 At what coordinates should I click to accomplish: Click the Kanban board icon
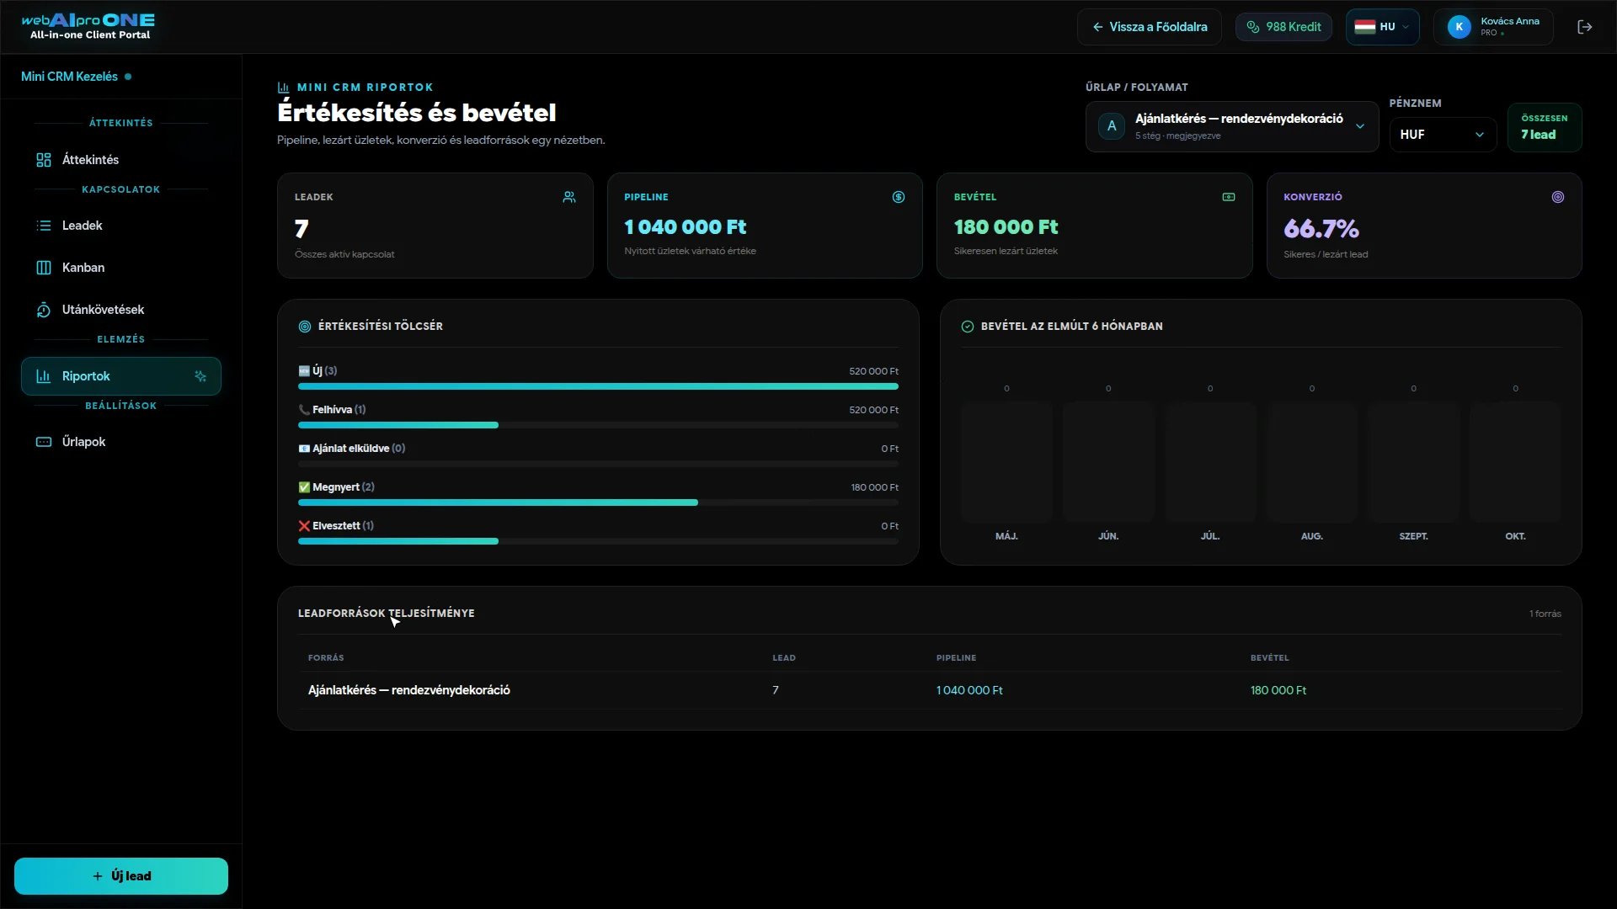pos(44,268)
